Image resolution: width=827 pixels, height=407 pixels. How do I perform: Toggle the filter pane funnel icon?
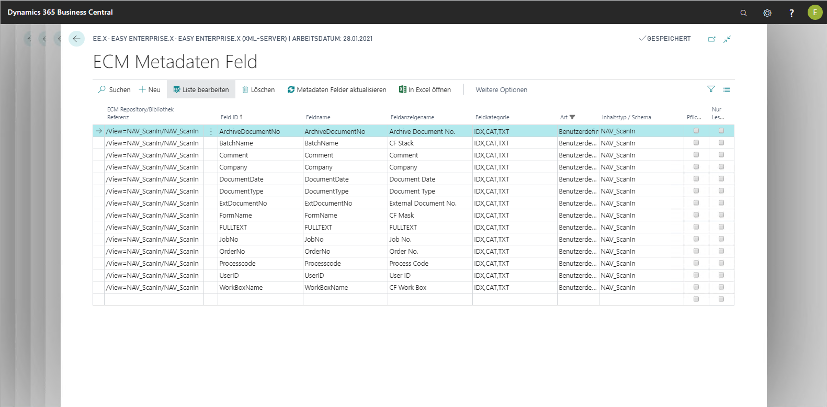pos(711,89)
